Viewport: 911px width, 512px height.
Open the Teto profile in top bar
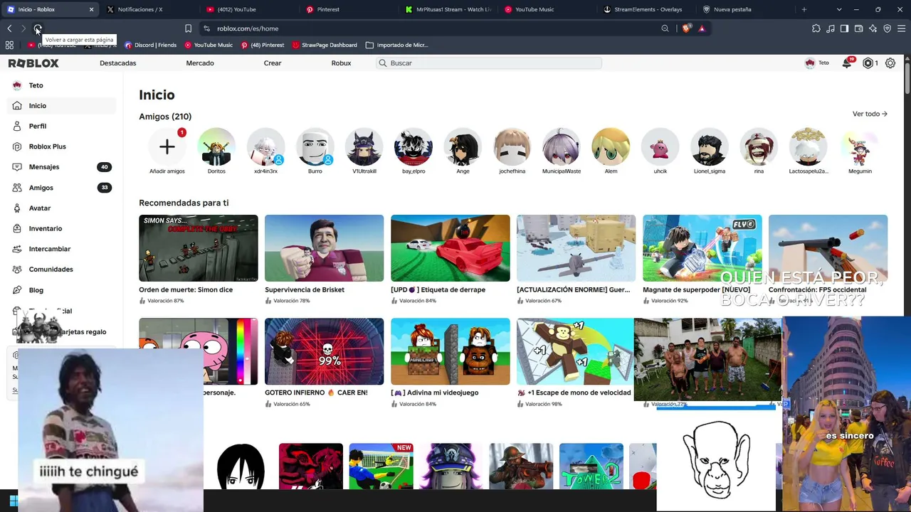point(817,63)
